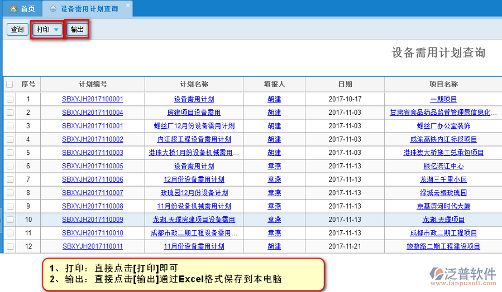Tick the checkbox for row 10
Viewport: 502px width, 292px height.
click(9, 220)
